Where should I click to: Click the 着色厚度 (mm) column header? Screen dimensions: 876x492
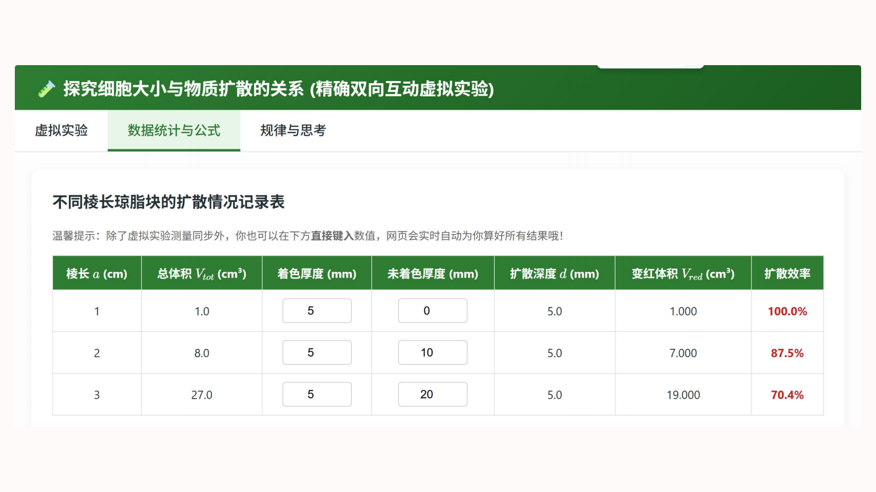[x=317, y=273]
